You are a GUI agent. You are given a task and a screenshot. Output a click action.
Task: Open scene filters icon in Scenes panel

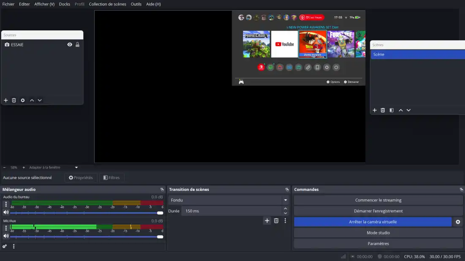click(x=391, y=110)
